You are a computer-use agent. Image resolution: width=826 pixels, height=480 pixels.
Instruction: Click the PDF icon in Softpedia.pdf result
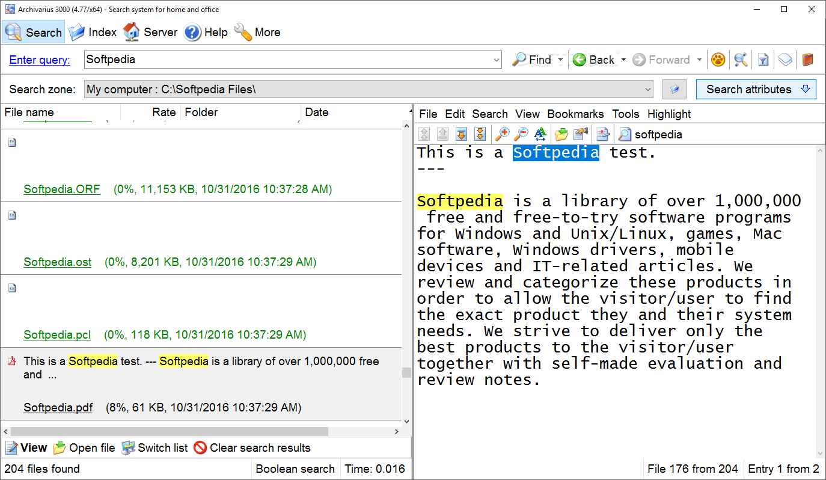pyautogui.click(x=12, y=362)
